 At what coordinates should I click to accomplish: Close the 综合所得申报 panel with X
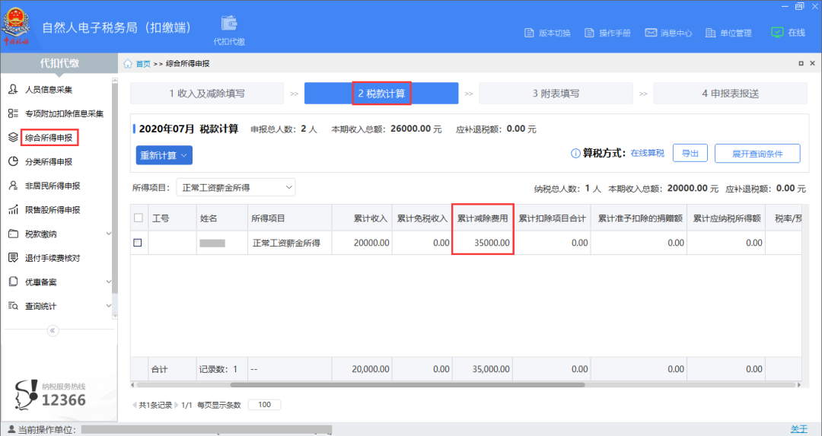813,63
